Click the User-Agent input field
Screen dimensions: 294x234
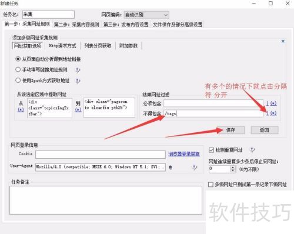[x=101, y=167]
